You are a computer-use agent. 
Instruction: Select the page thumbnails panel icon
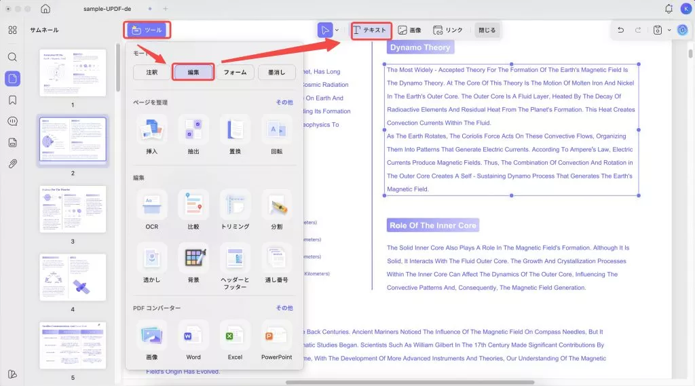(12, 79)
